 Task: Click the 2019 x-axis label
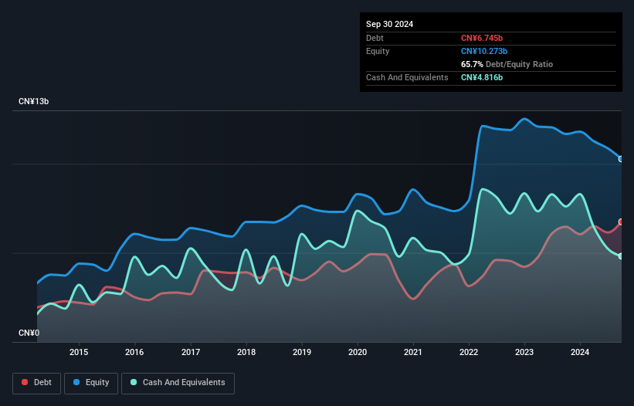point(302,352)
